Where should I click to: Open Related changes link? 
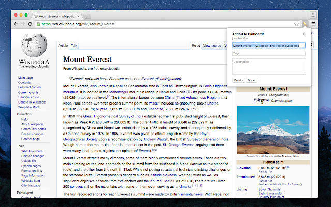click(x=33, y=156)
